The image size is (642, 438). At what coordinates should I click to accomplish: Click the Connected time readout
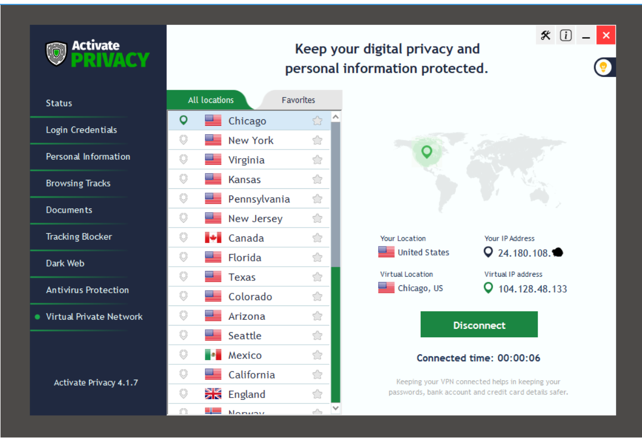[479, 358]
